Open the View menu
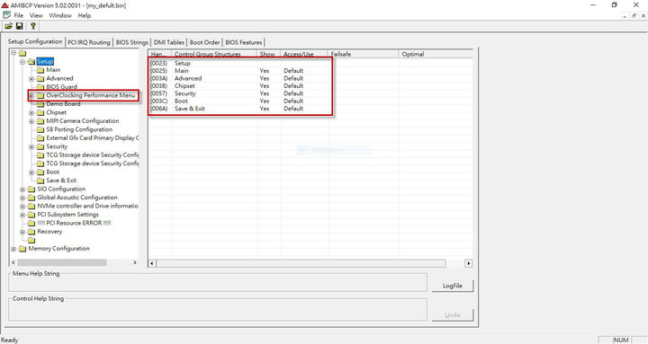The width and height of the screenshot is (648, 344). point(36,15)
